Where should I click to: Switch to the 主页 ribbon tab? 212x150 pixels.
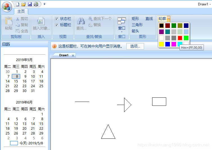(x=21, y=11)
